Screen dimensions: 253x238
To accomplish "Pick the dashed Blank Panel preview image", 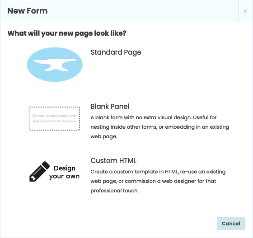I will coord(55,118).
